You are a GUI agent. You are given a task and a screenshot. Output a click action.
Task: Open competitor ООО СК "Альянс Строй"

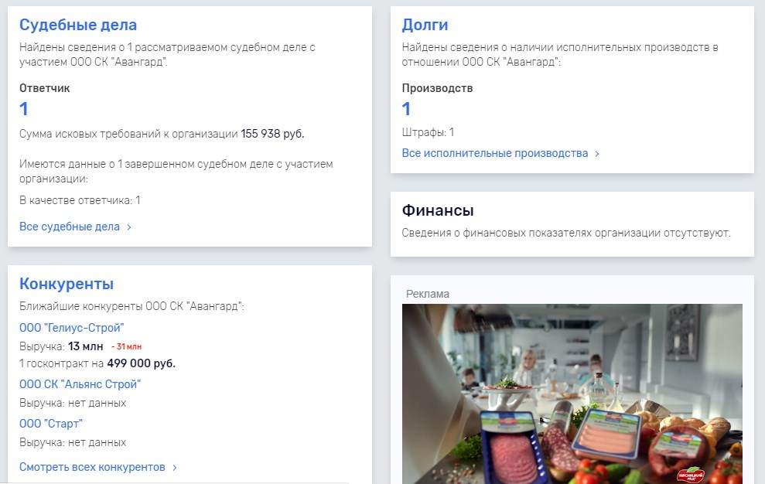(80, 384)
